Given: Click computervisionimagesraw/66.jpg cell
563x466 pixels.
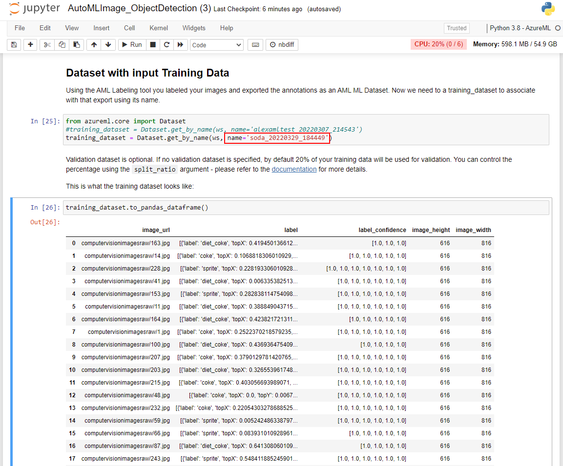Looking at the screenshot, I should 127,433.
